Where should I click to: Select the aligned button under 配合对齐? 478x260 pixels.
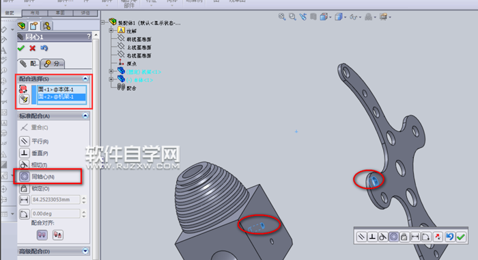pyautogui.click(x=42, y=235)
